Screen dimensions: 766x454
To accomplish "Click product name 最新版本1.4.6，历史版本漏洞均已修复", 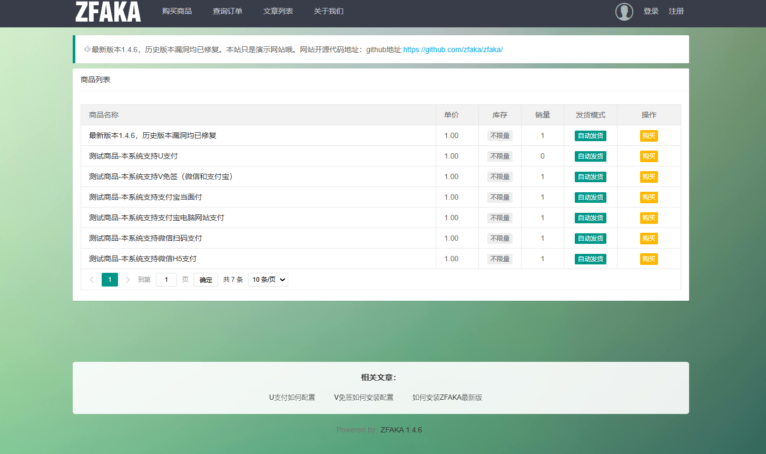I will [153, 135].
